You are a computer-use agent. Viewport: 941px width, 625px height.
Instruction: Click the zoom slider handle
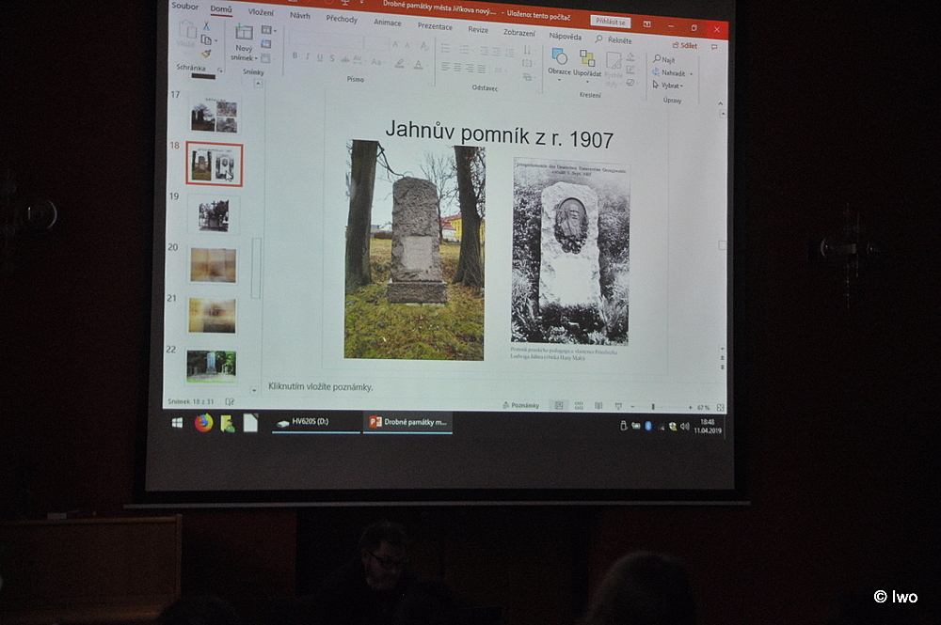tap(652, 407)
